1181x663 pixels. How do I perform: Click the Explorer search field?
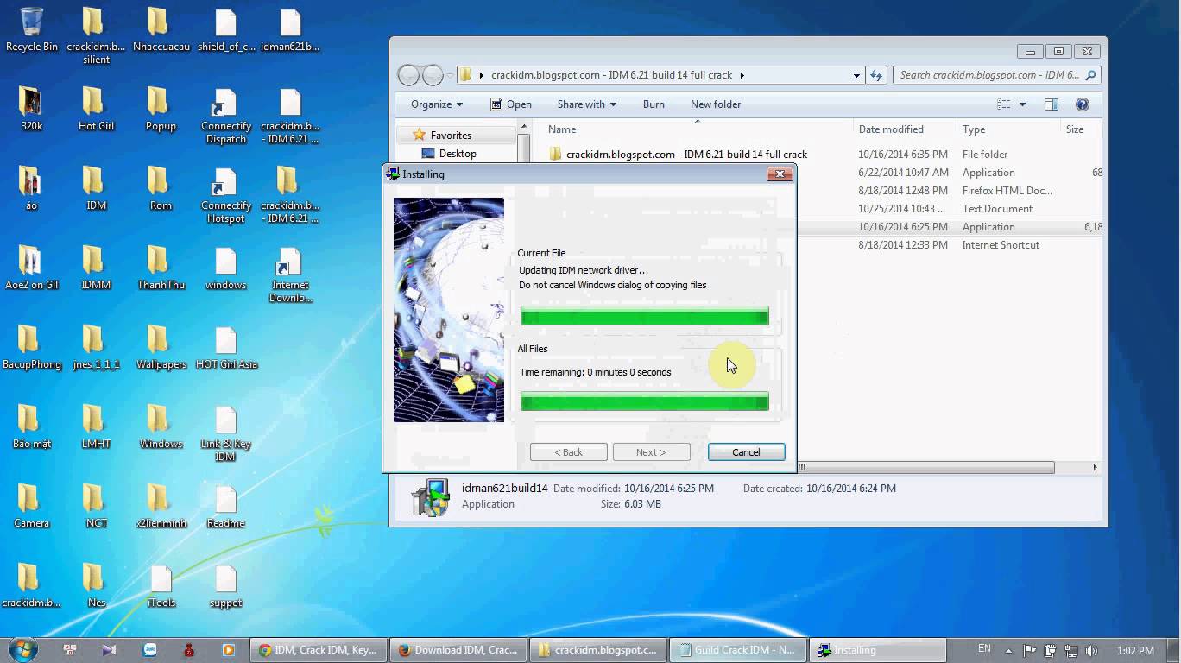[x=996, y=75]
